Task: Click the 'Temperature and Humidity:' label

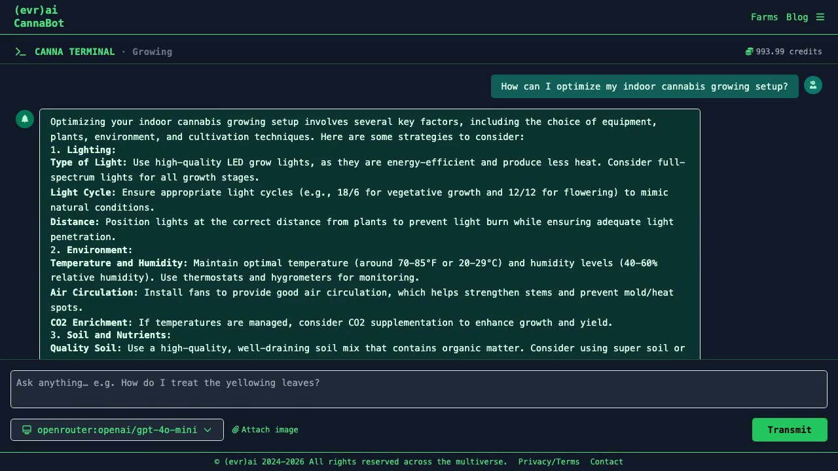Action: 119,263
